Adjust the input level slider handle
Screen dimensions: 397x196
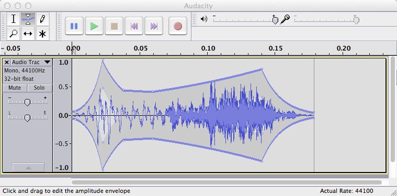356,20
